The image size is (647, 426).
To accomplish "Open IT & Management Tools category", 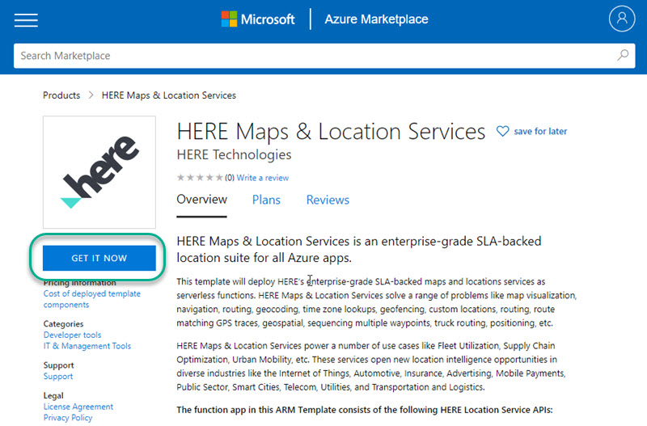I will pyautogui.click(x=87, y=346).
